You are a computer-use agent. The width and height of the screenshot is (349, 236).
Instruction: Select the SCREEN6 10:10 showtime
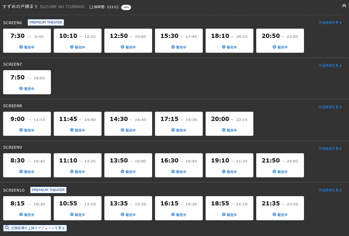tap(78, 41)
